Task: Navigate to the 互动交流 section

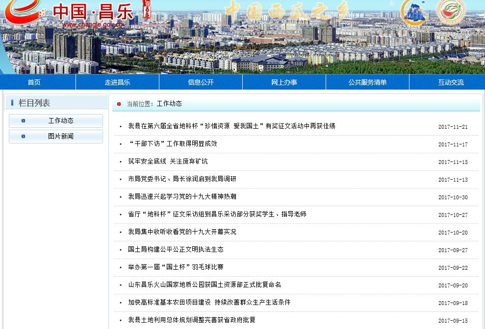Action: [x=451, y=82]
